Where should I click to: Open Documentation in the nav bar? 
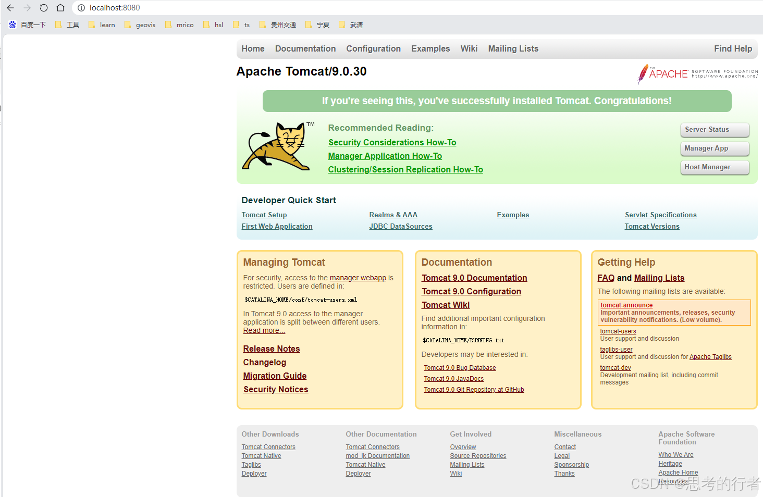(x=305, y=48)
